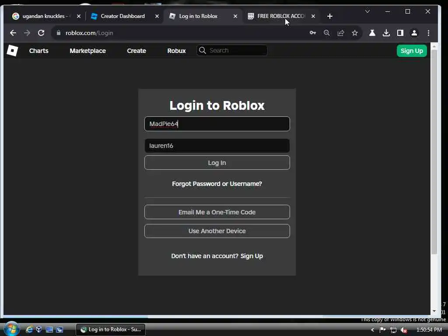Reload the Roblox login page
The image size is (448, 336).
click(x=41, y=33)
